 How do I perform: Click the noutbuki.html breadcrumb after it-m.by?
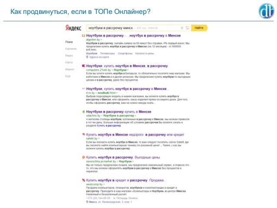[x=106, y=93]
